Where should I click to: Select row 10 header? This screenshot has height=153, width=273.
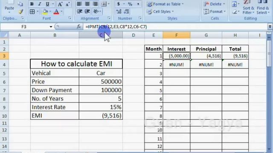tap(4, 116)
